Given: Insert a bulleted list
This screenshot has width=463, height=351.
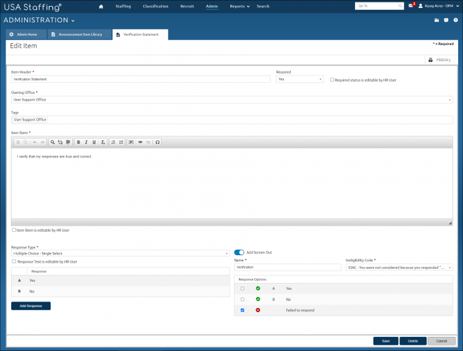Looking at the screenshot, I should pyautogui.click(x=121, y=142).
